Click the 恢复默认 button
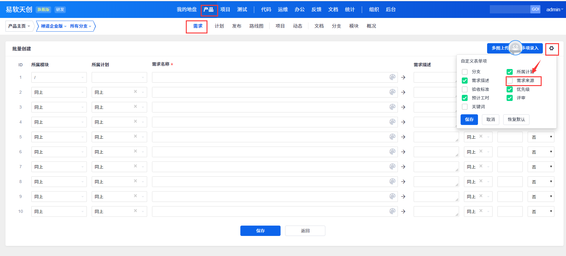 pyautogui.click(x=516, y=119)
